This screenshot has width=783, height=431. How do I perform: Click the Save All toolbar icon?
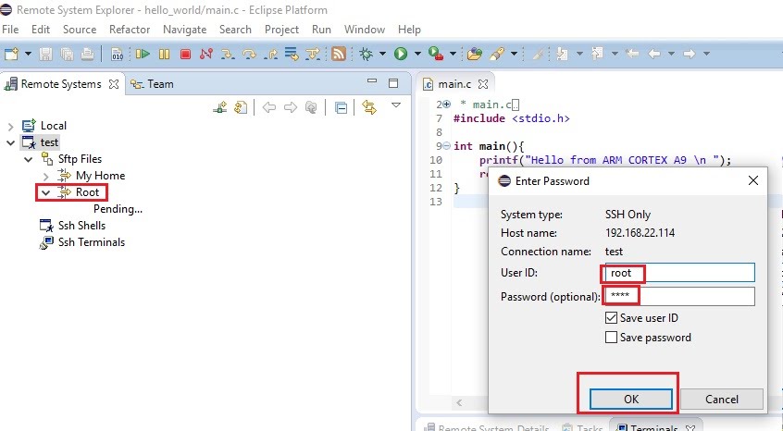pyautogui.click(x=67, y=54)
